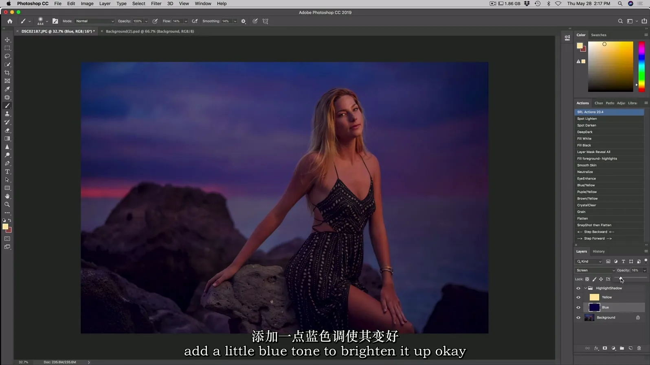Viewport: 650px width, 365px height.
Task: Open the brush Mode dropdown
Action: click(x=94, y=21)
